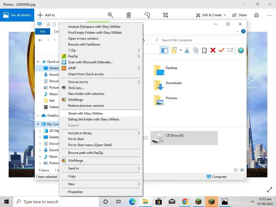The width and height of the screenshot is (276, 207).
Task: Open the Photos three-dot more menu
Action: 270,15
